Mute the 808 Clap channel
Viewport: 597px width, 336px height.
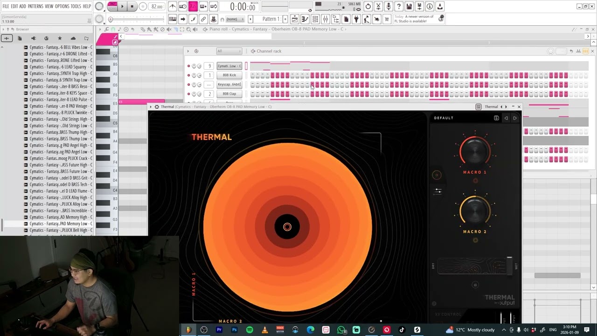click(188, 94)
